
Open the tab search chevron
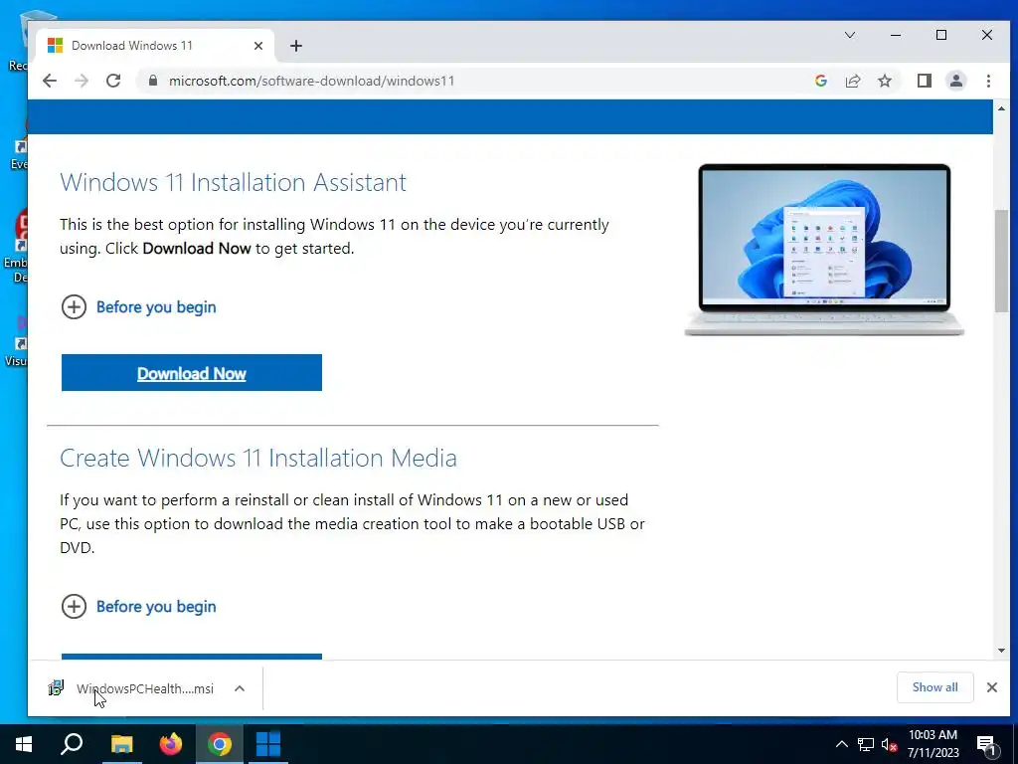849,35
